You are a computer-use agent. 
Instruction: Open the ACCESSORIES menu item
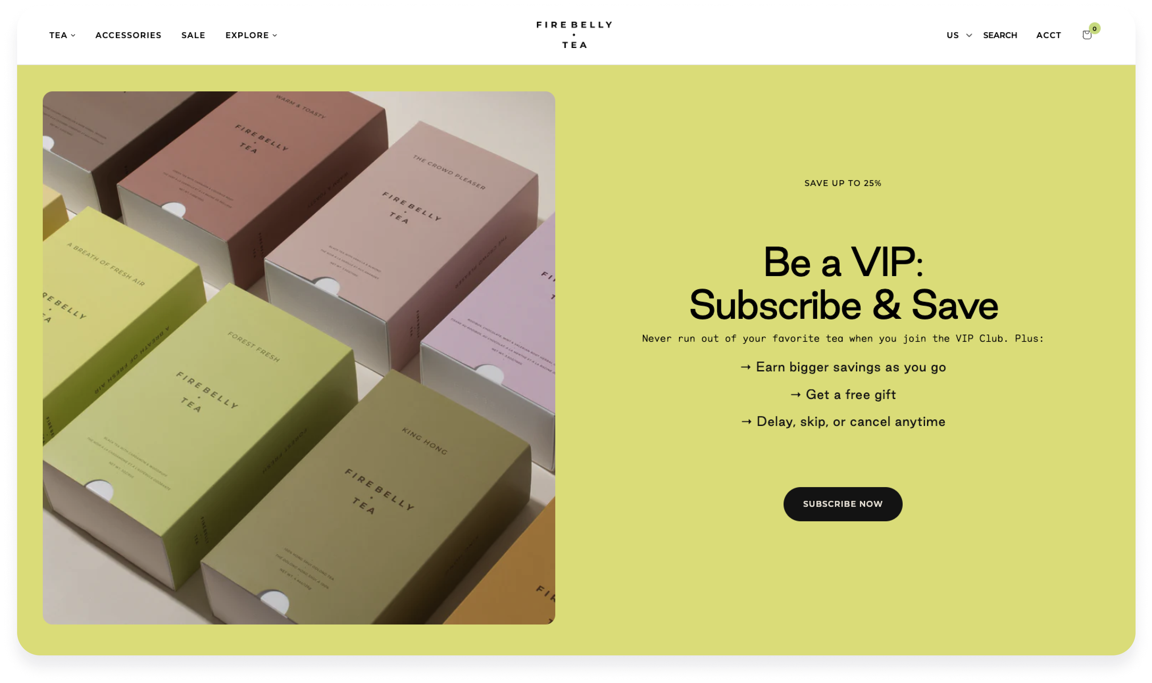[129, 35]
